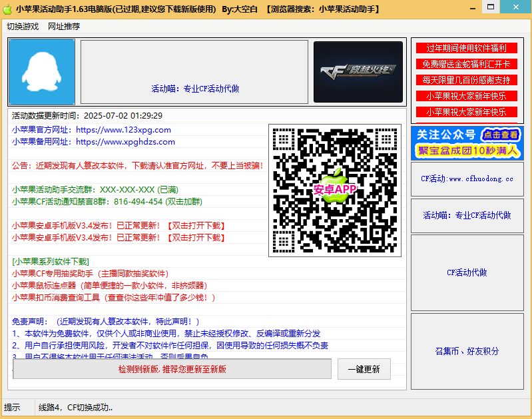Close the 小苹果活动助手 window
Viewport: 532px width, 419px height.
516,7
